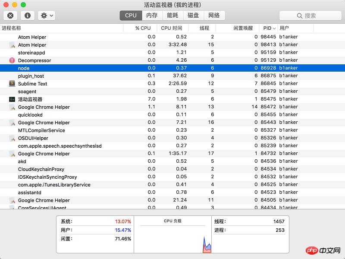Click the 活动监视器 process name text
Screen dimensions: 345x259
pos(30,99)
